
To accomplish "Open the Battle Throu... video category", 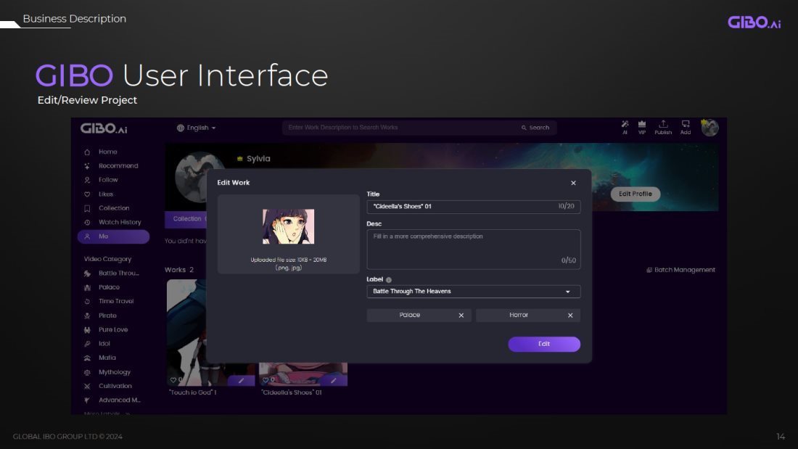I will pos(118,273).
